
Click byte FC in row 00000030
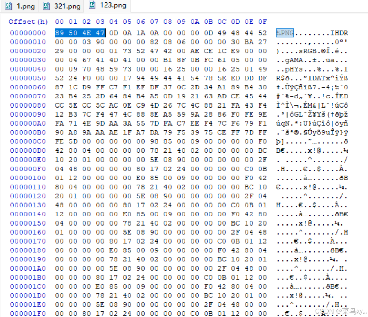[208, 60]
